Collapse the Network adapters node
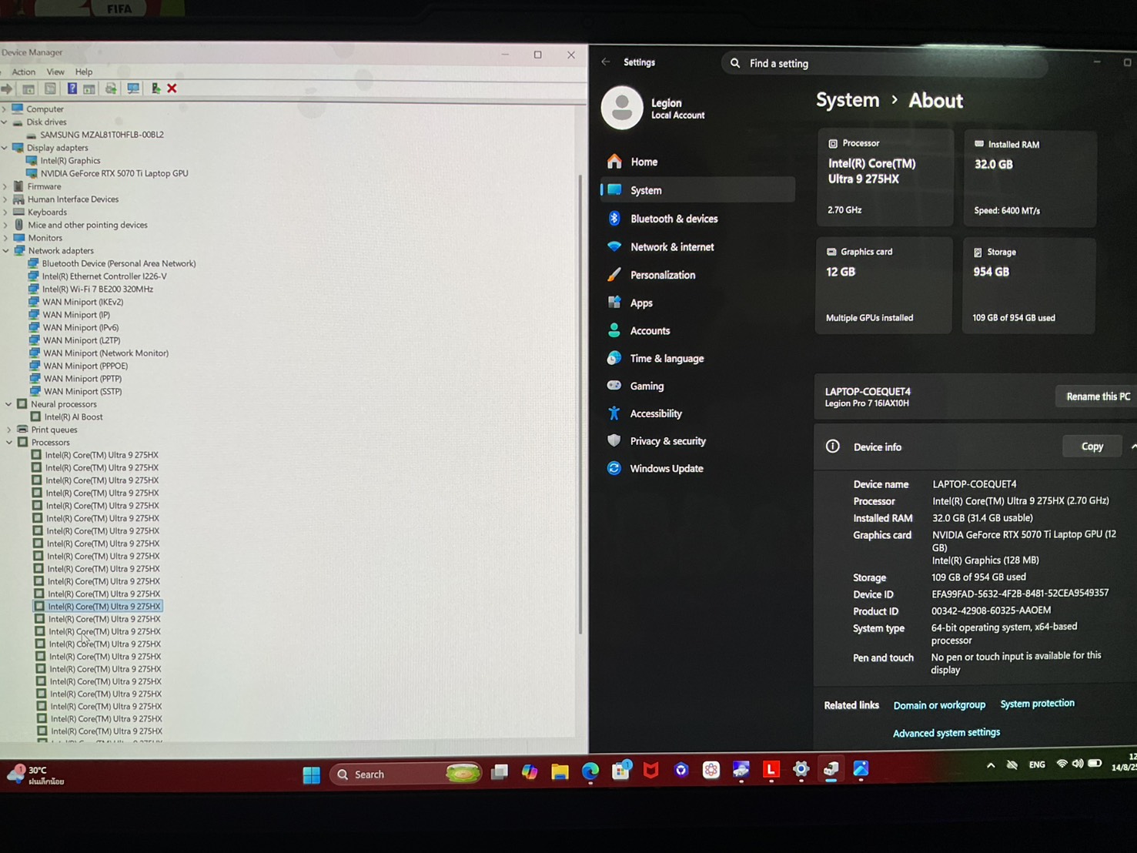The image size is (1137, 853). pos(5,251)
